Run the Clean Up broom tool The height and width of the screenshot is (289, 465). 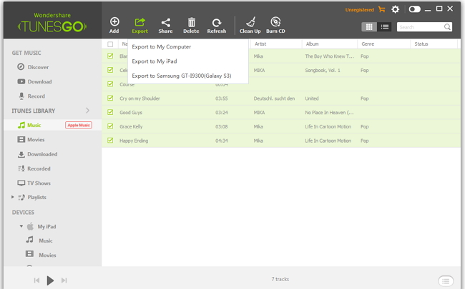tap(250, 25)
